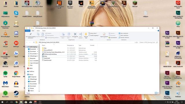Select 3D-objecten under Deze pc

[32, 77]
